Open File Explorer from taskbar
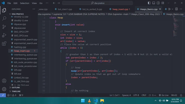Screen dimensions: 185x104 [102, 101]
